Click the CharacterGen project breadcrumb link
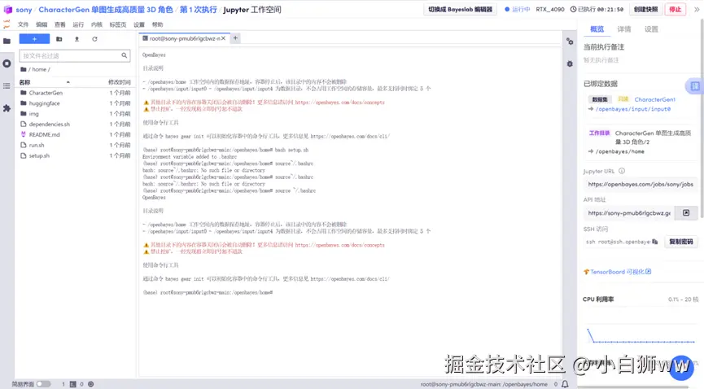Image resolution: width=704 pixels, height=389 pixels. 106,10
